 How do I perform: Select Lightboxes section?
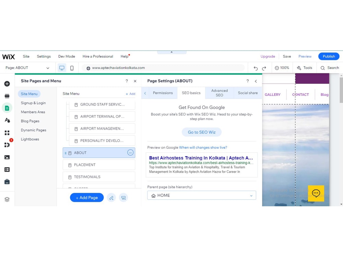pos(30,139)
